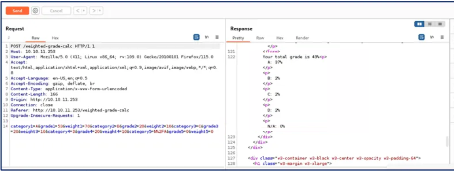Click the User-Agent header line
Image resolution: width=454 pixels, height=171 pixels.
click(112, 57)
